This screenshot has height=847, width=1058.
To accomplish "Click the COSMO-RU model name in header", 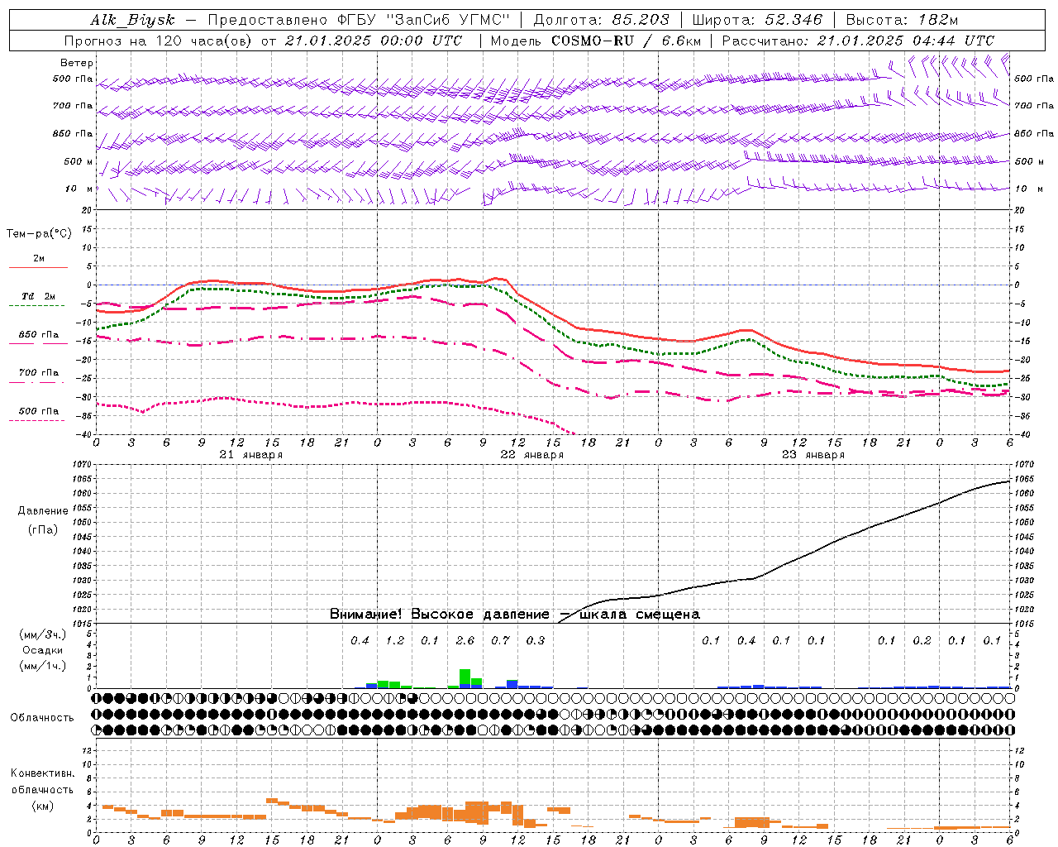I will point(592,41).
